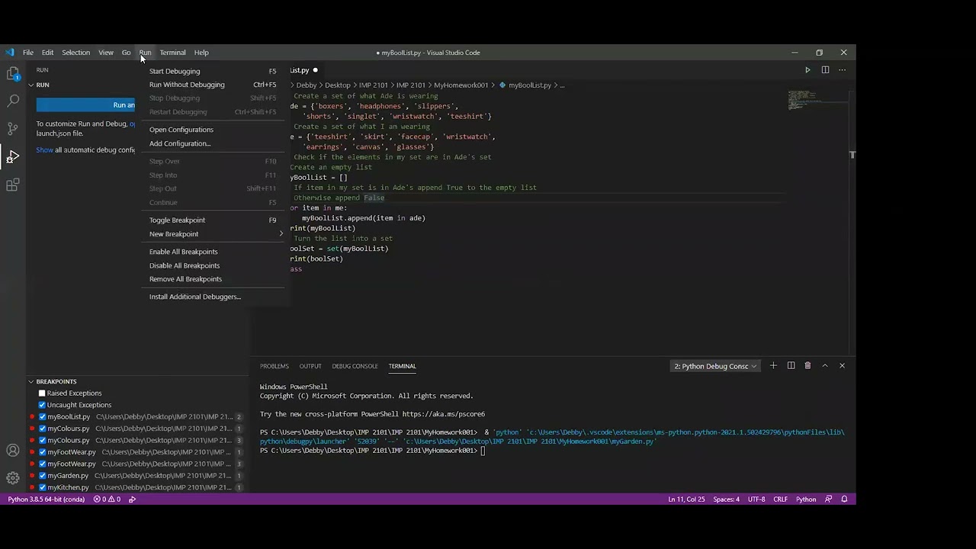The width and height of the screenshot is (976, 549).
Task: Open the MyHomework001 breadcrumb dropdown
Action: [x=463, y=85]
